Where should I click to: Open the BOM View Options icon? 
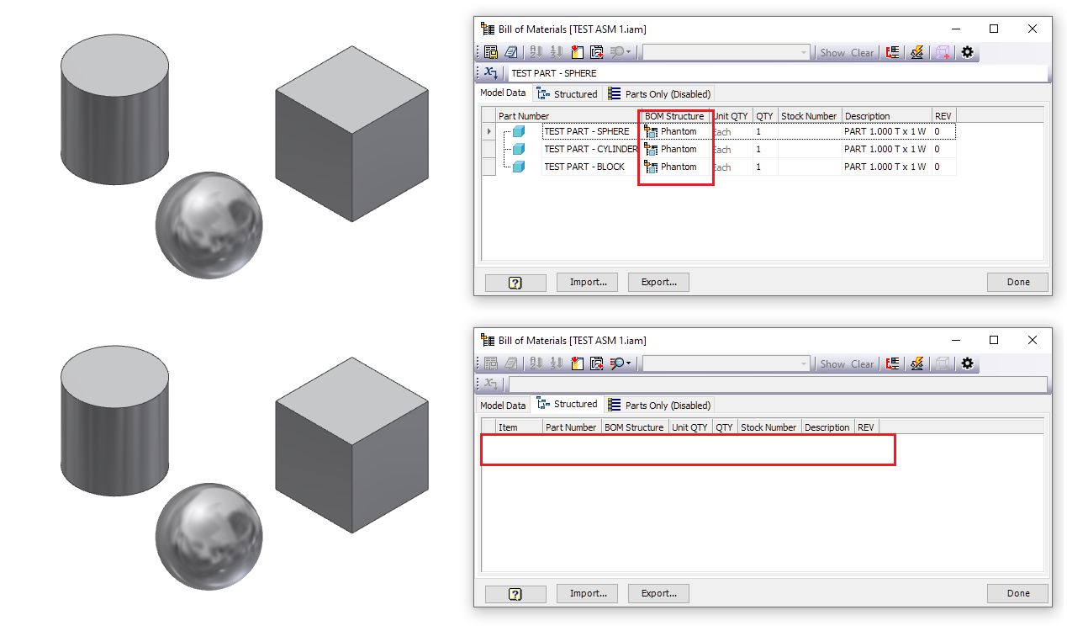tap(942, 52)
